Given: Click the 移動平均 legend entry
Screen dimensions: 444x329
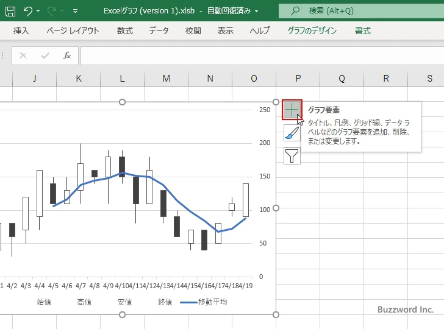Looking at the screenshot, I should pos(204,302).
